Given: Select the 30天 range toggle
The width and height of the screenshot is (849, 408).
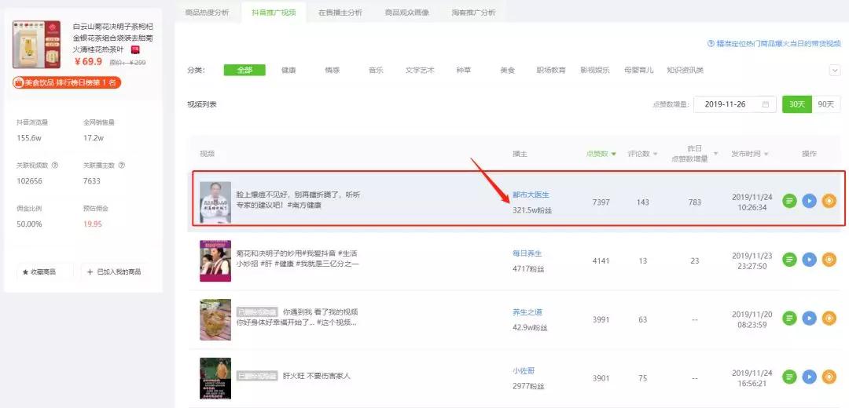Looking at the screenshot, I should pos(797,104).
